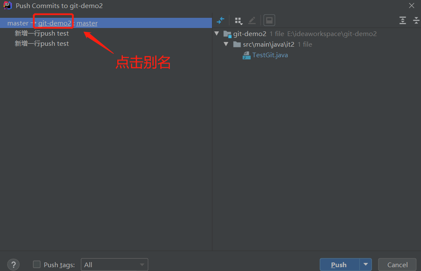Image resolution: width=421 pixels, height=271 pixels.
Task: Click the IntelliJ IDEA logo icon
Action: tap(8, 6)
